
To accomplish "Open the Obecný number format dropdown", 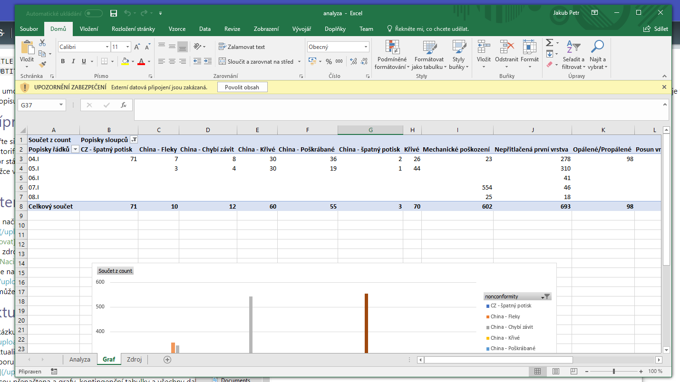I will pyautogui.click(x=366, y=47).
